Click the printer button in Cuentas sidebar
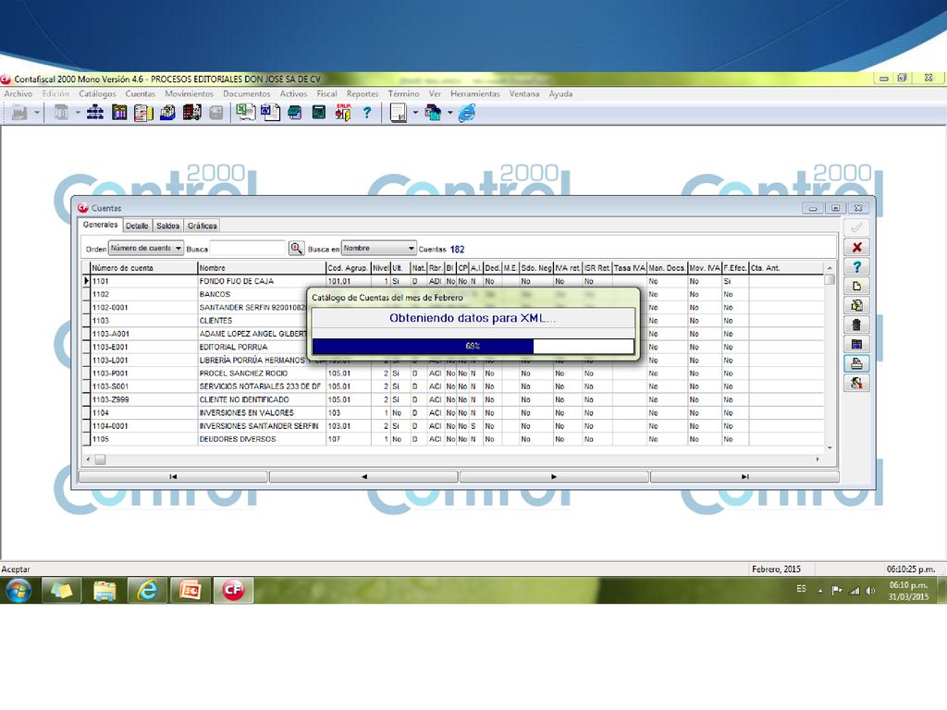Viewport: 947px width, 710px height. pos(856,362)
